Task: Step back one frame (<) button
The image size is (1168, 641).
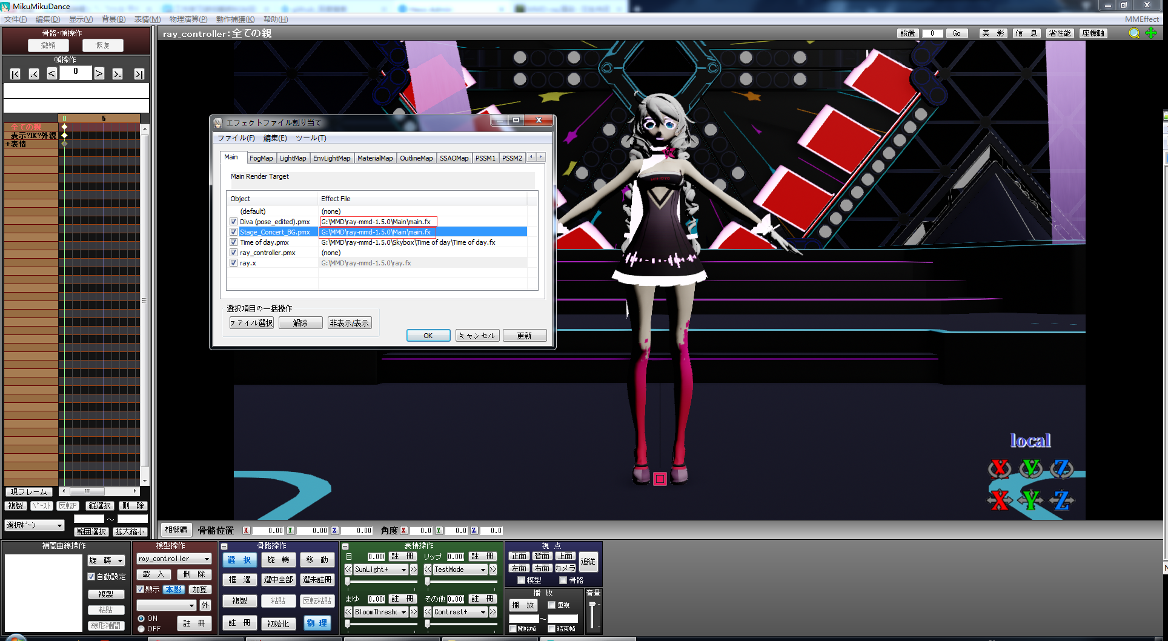Action: coord(52,74)
